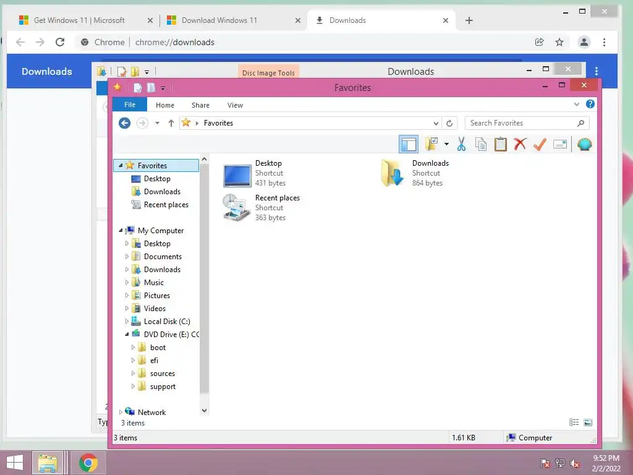Screen dimensions: 633x475
Task: Expand Documents under My Computer
Action: click(126, 257)
